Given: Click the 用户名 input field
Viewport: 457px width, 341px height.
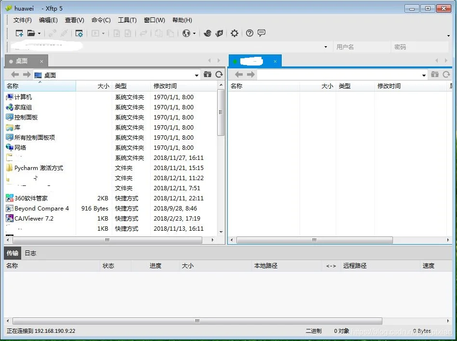Looking at the screenshot, I should coord(362,46).
